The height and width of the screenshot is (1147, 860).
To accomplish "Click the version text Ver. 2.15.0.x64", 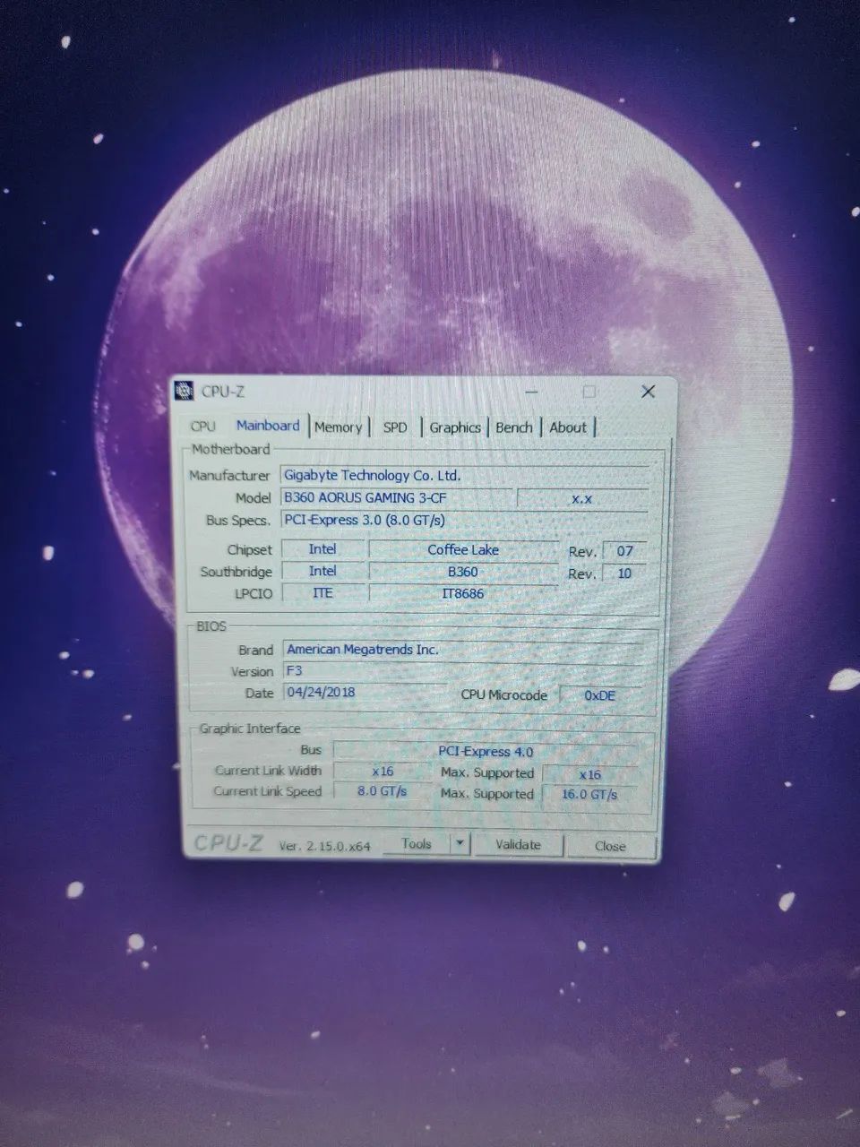I will [x=324, y=845].
